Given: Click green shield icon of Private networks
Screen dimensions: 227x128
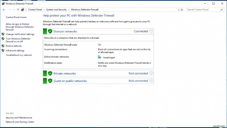Looking at the screenshot, I should [x=50, y=73].
